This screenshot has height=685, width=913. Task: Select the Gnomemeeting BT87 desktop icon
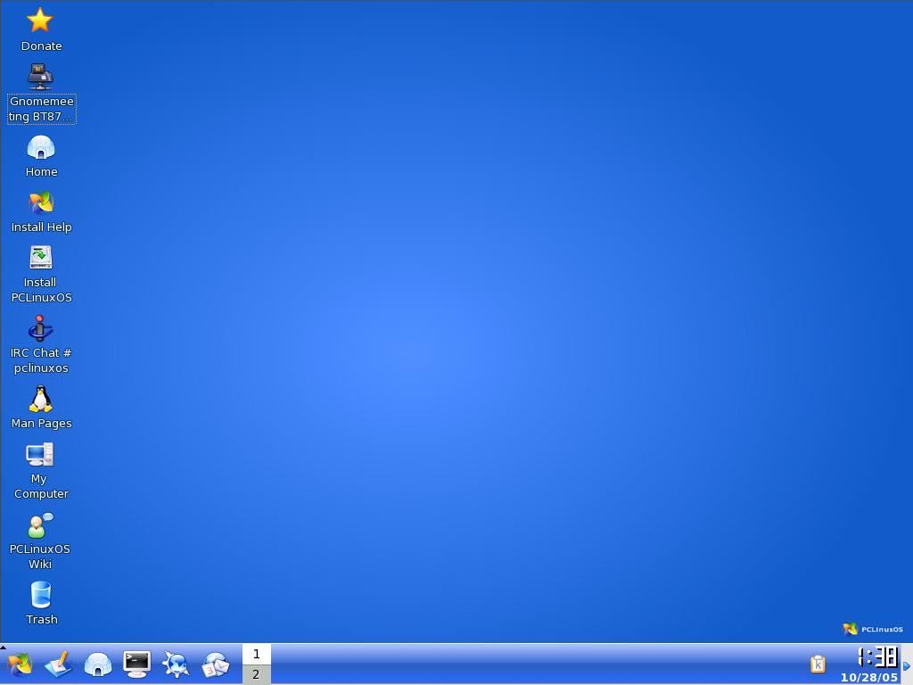click(41, 77)
